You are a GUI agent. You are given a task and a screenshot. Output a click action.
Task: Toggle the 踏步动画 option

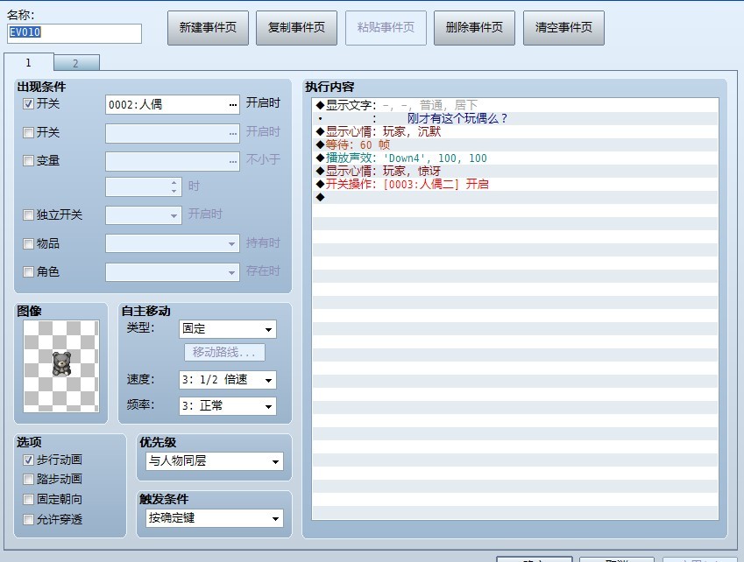pos(28,480)
